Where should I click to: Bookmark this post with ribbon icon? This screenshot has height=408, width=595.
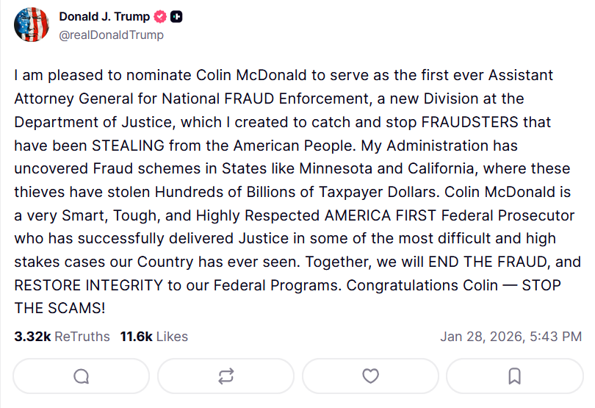coord(514,376)
